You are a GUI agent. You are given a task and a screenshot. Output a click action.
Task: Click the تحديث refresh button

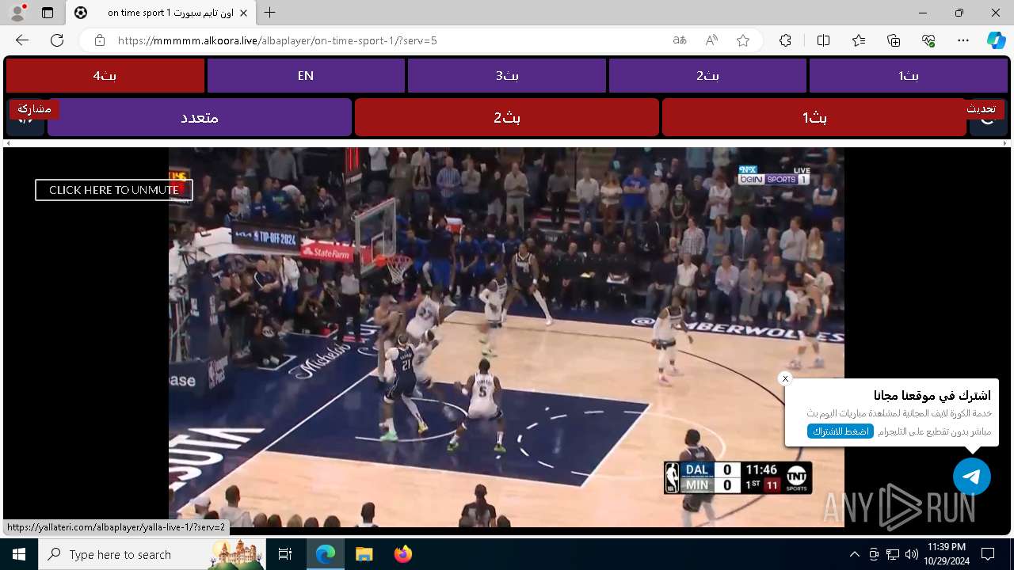981,108
